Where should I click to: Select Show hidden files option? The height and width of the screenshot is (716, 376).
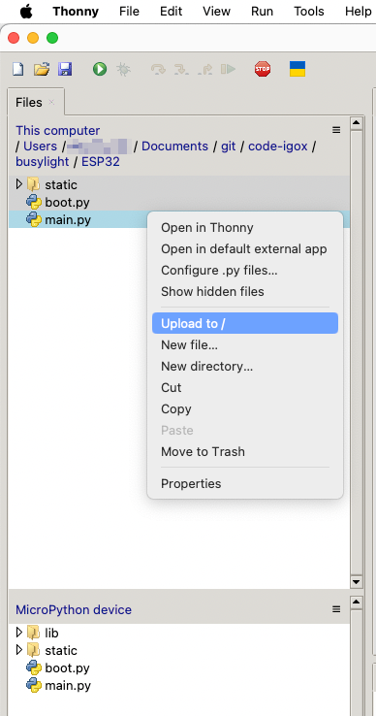click(245, 291)
